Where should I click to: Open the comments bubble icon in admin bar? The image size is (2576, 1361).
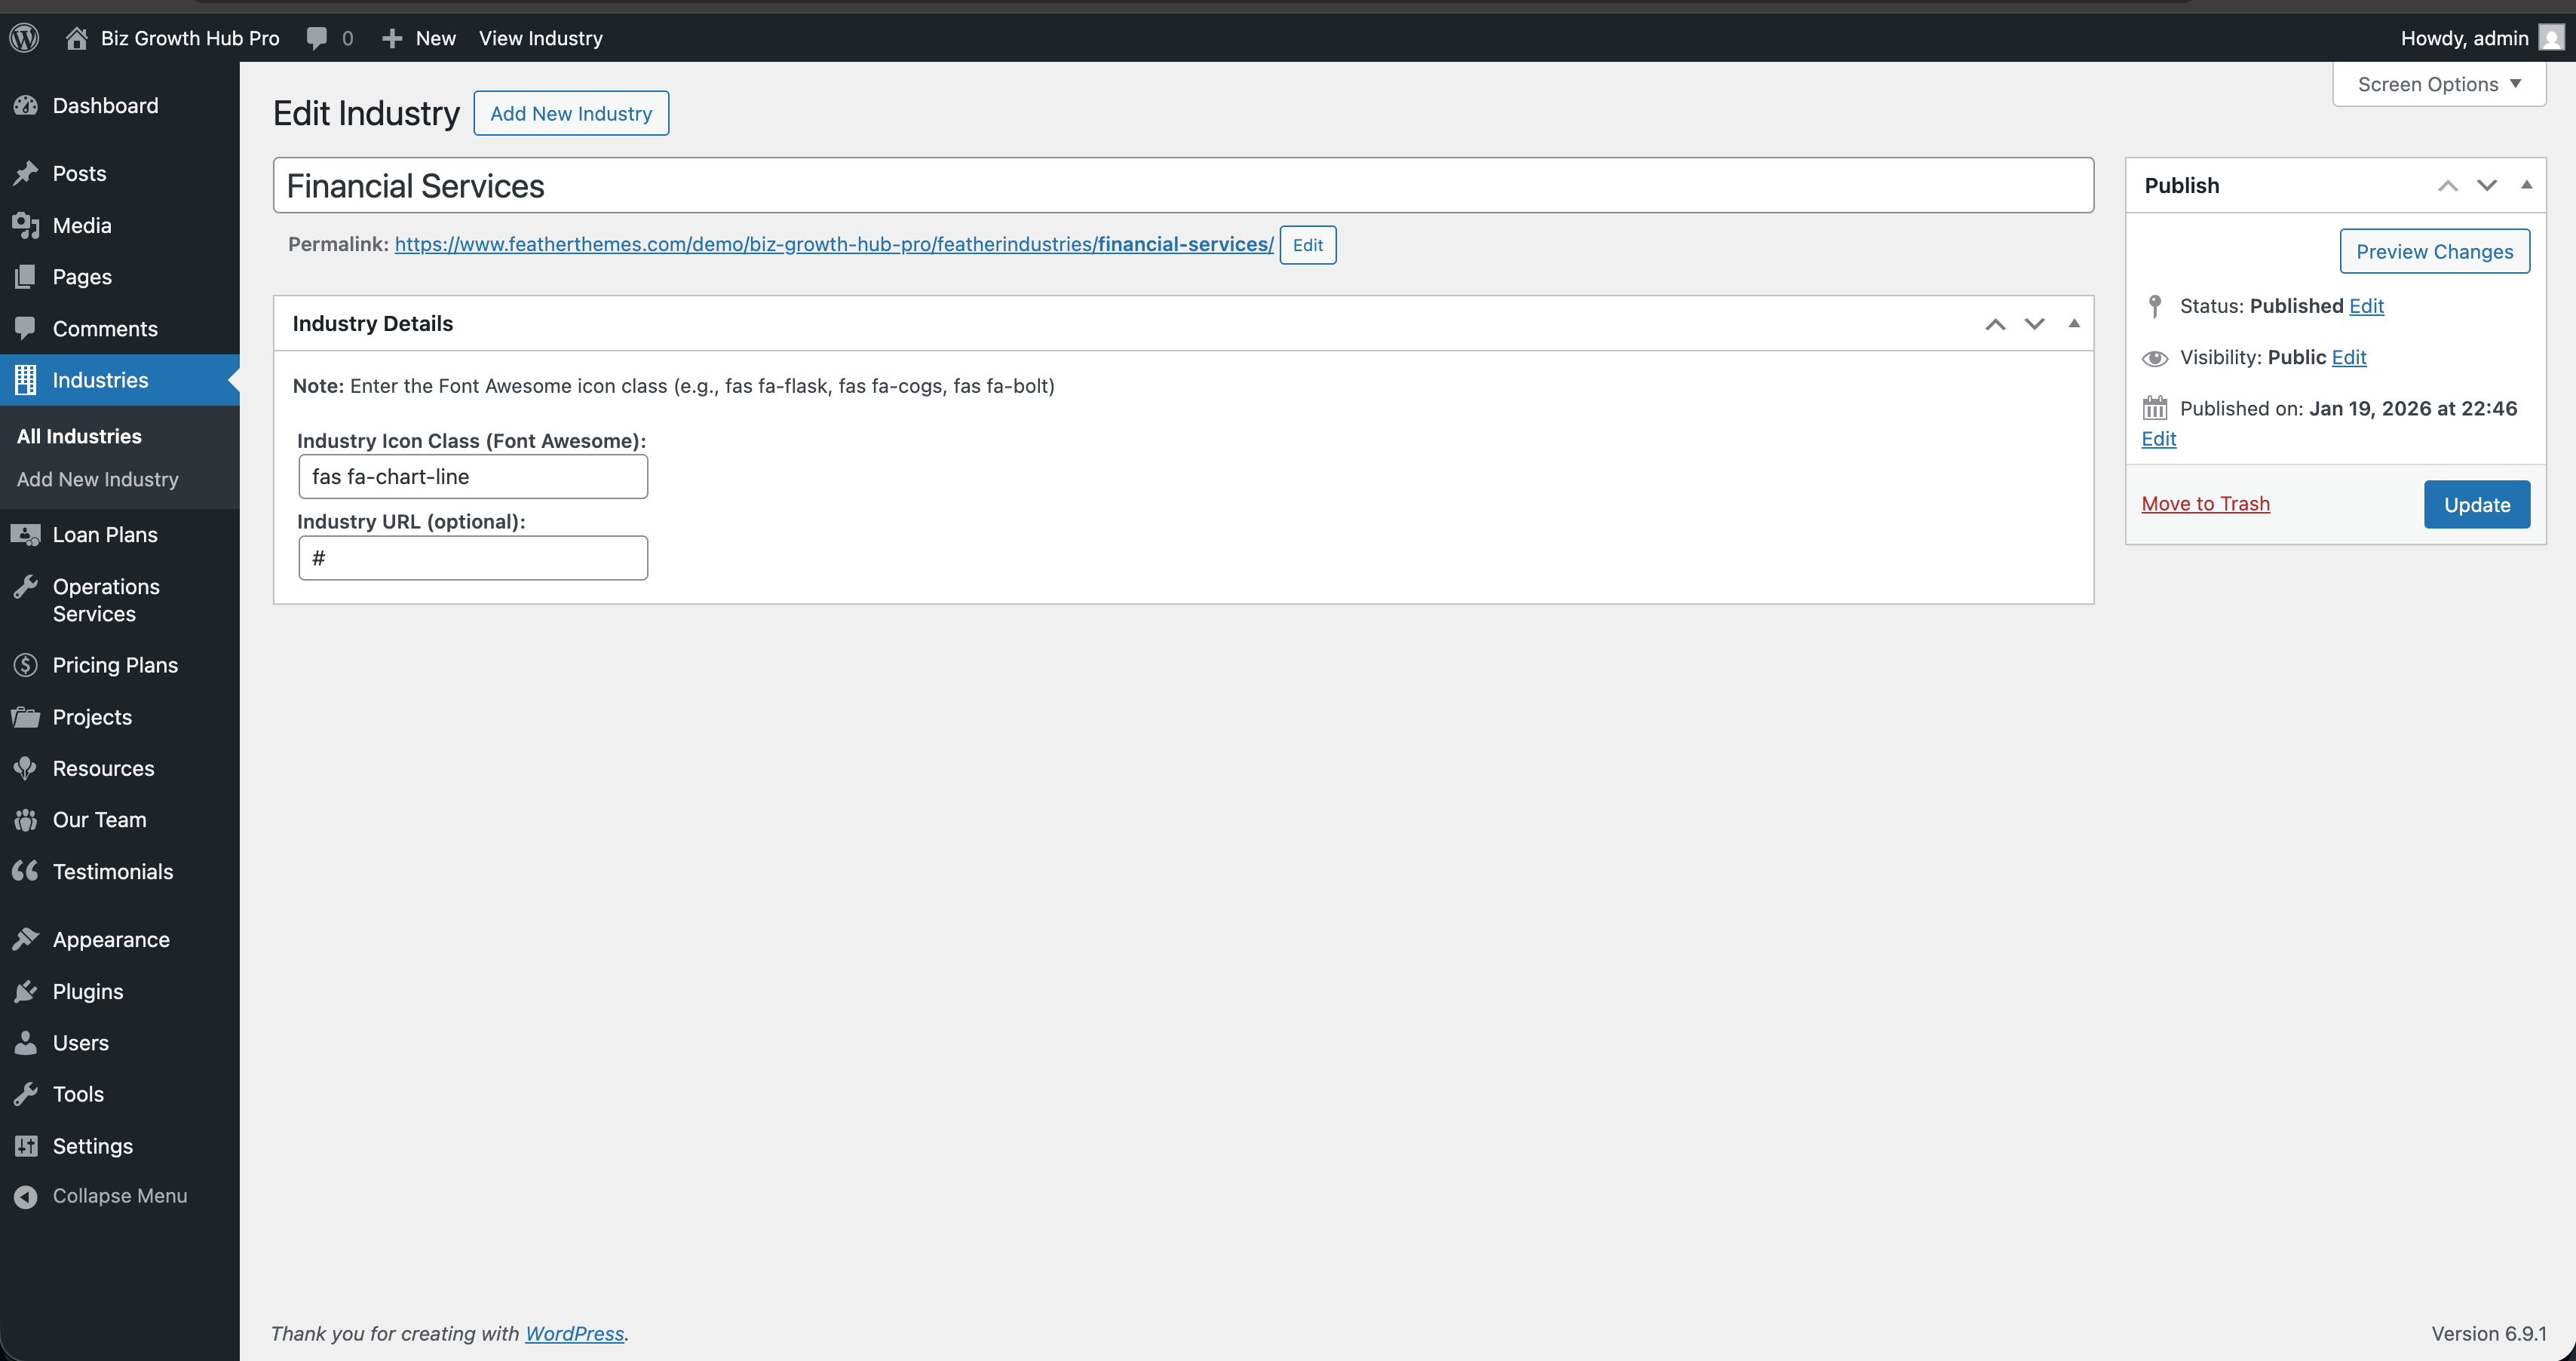[x=317, y=38]
